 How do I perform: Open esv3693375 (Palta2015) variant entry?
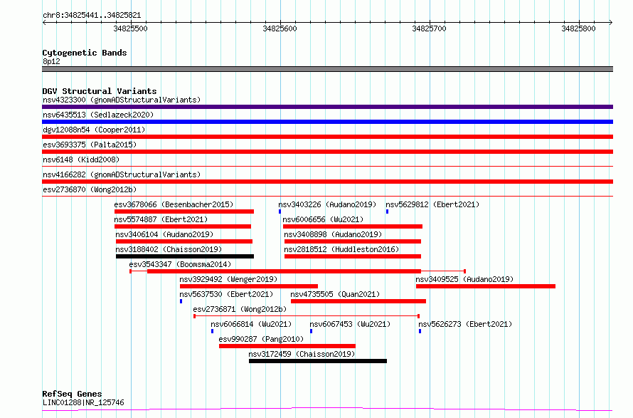(90, 145)
